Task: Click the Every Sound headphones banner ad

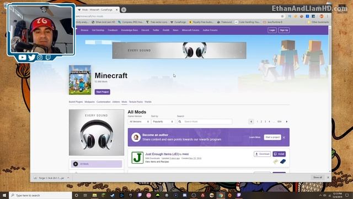Action: pyautogui.click(x=179, y=50)
